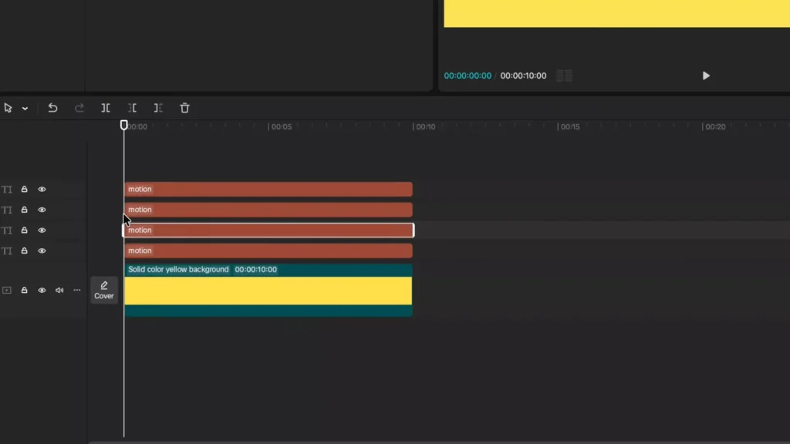Select the Split clip tool
790x444 pixels.
point(106,108)
